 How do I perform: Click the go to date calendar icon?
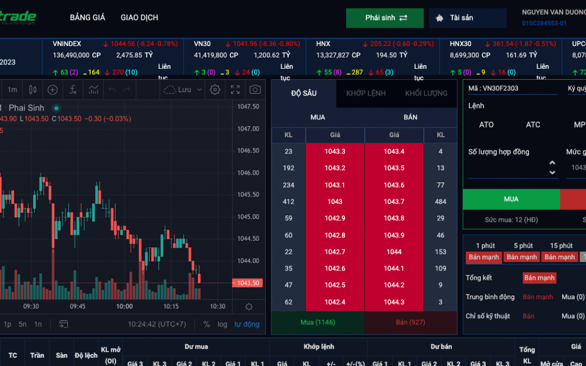63,324
